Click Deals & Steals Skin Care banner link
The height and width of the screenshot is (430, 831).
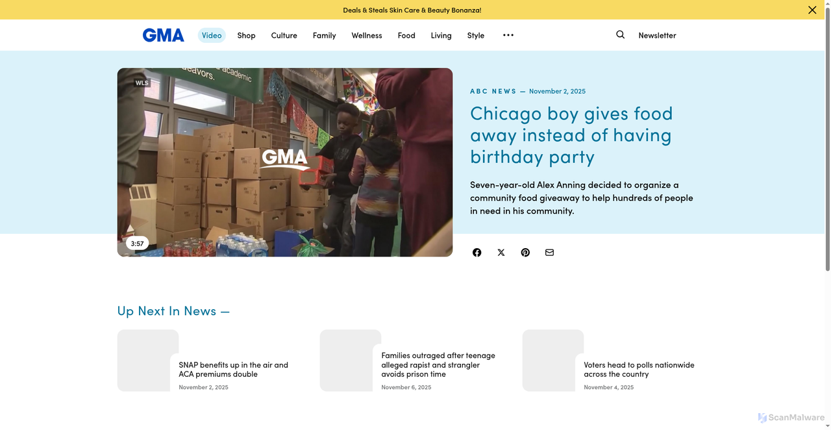[x=412, y=10]
